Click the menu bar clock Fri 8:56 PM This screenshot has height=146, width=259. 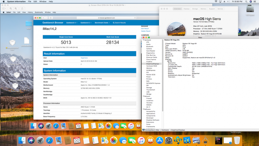(237, 2)
